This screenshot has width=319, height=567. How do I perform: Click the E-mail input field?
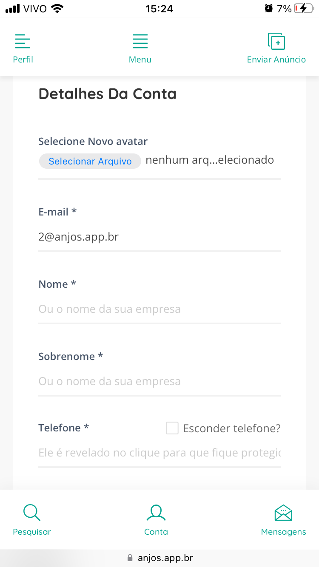(x=159, y=237)
